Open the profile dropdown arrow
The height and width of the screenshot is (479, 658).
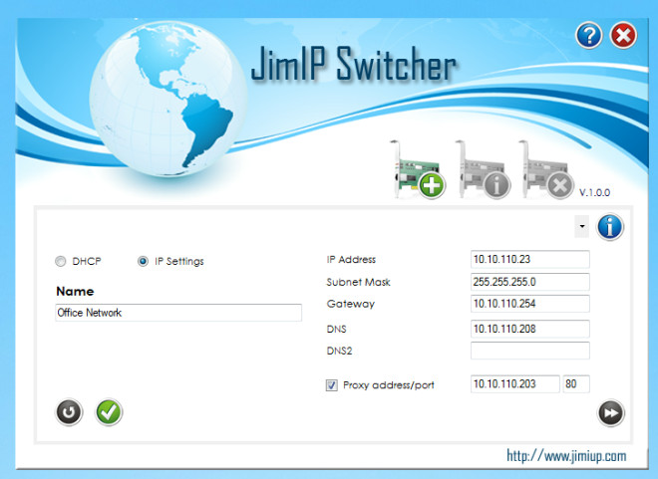pos(581,227)
